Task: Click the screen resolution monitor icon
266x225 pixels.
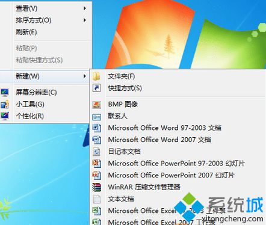Action: [5, 93]
